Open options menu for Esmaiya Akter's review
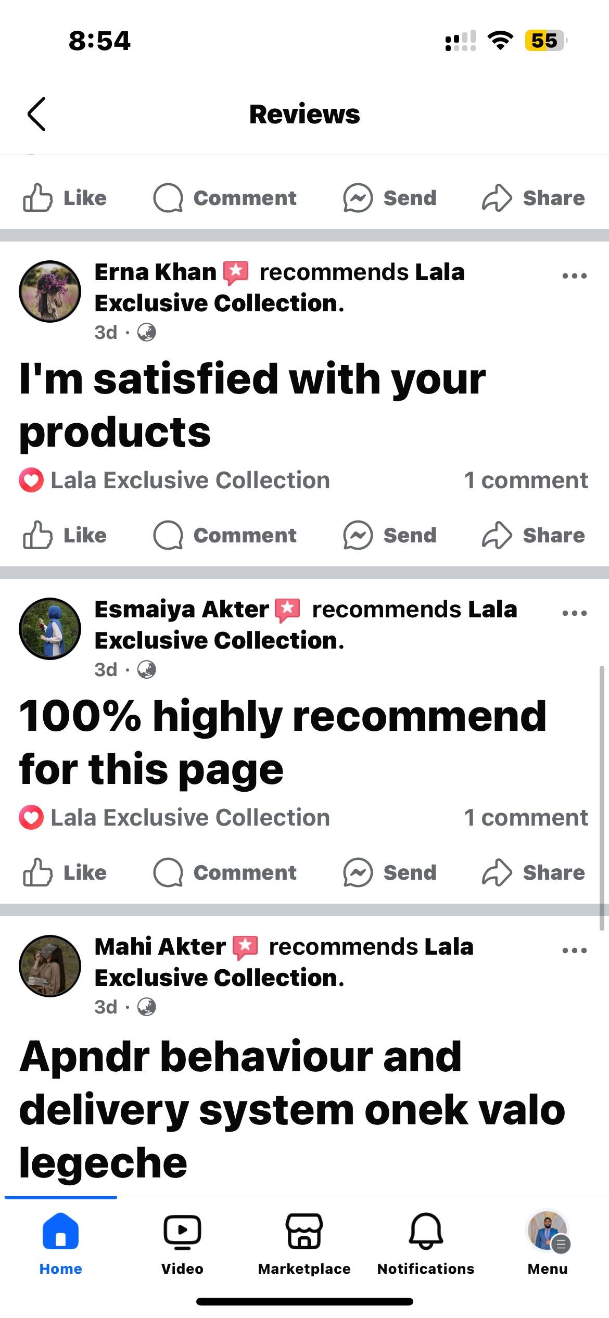Viewport: 609px width, 1318px height. coord(574,613)
